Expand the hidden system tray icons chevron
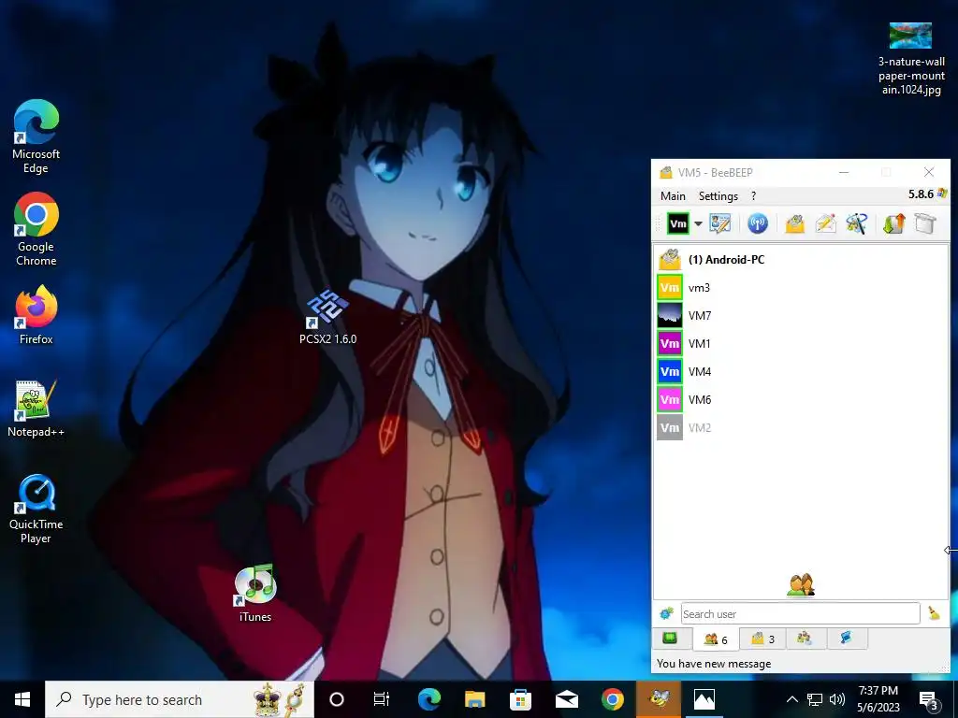 coord(791,699)
